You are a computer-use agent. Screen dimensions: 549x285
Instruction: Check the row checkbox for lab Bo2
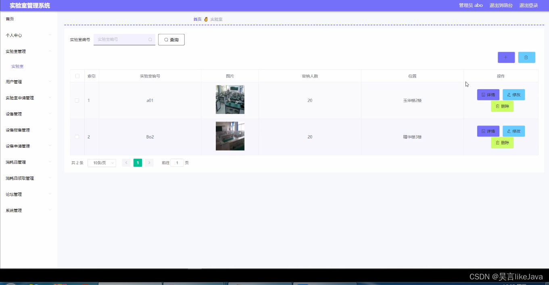click(x=77, y=137)
